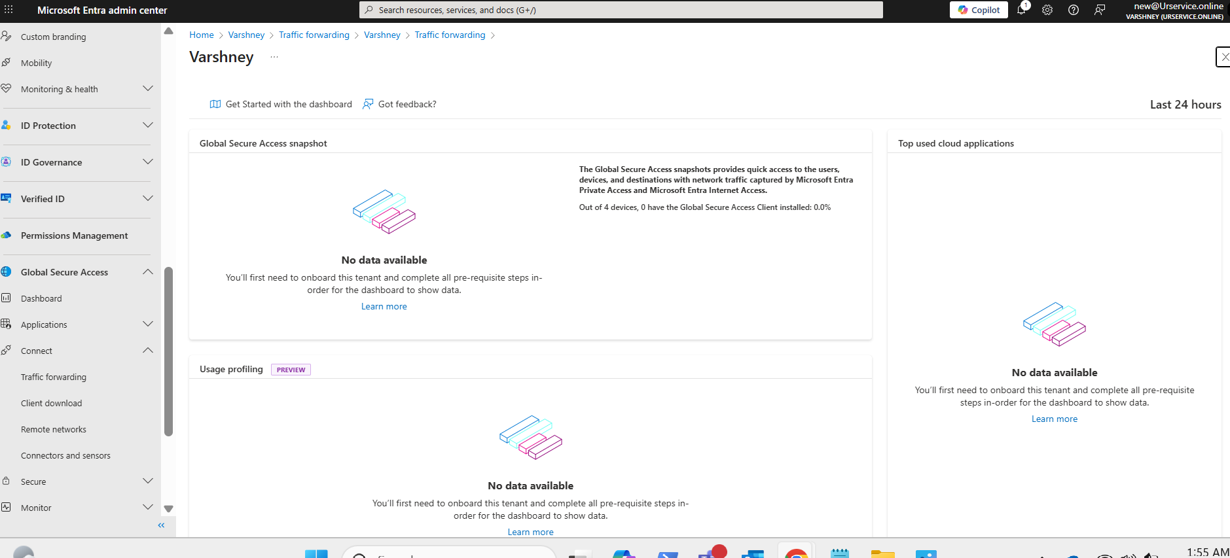
Task: Click the Microsoft Entra admin center title
Action: (x=102, y=10)
